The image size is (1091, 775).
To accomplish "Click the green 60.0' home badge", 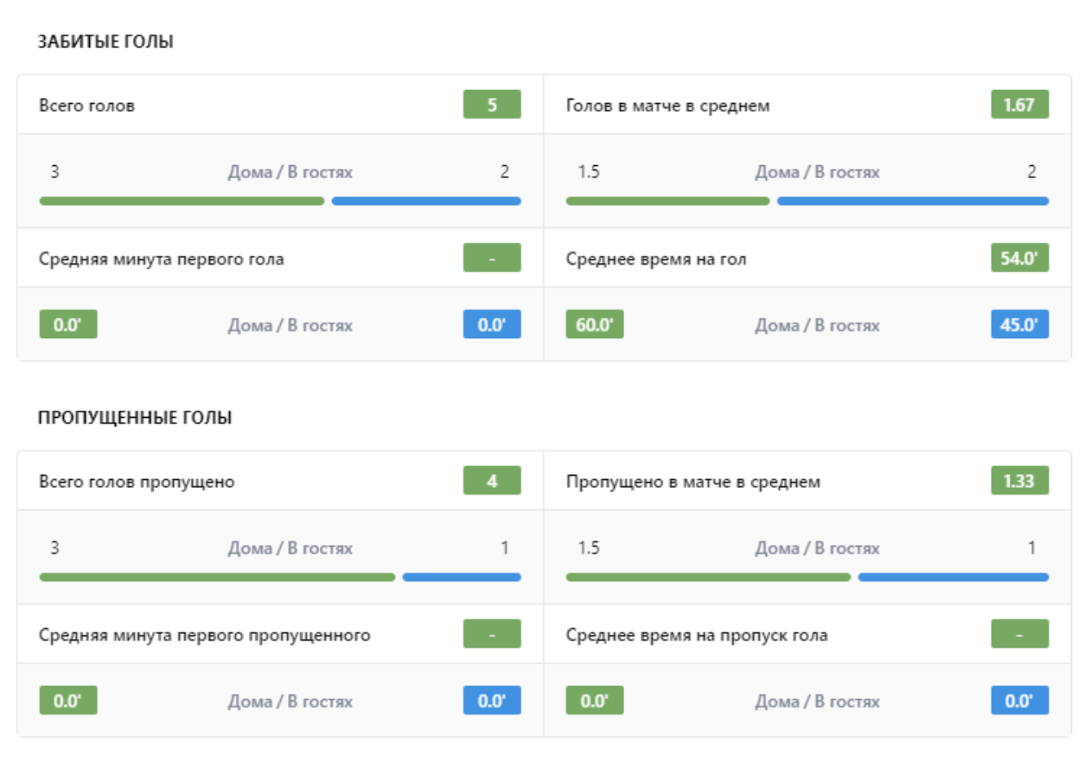I will pos(594,325).
